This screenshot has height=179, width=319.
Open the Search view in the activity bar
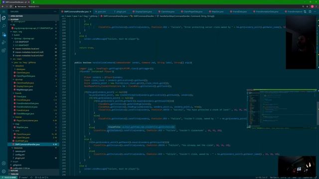[3, 26]
